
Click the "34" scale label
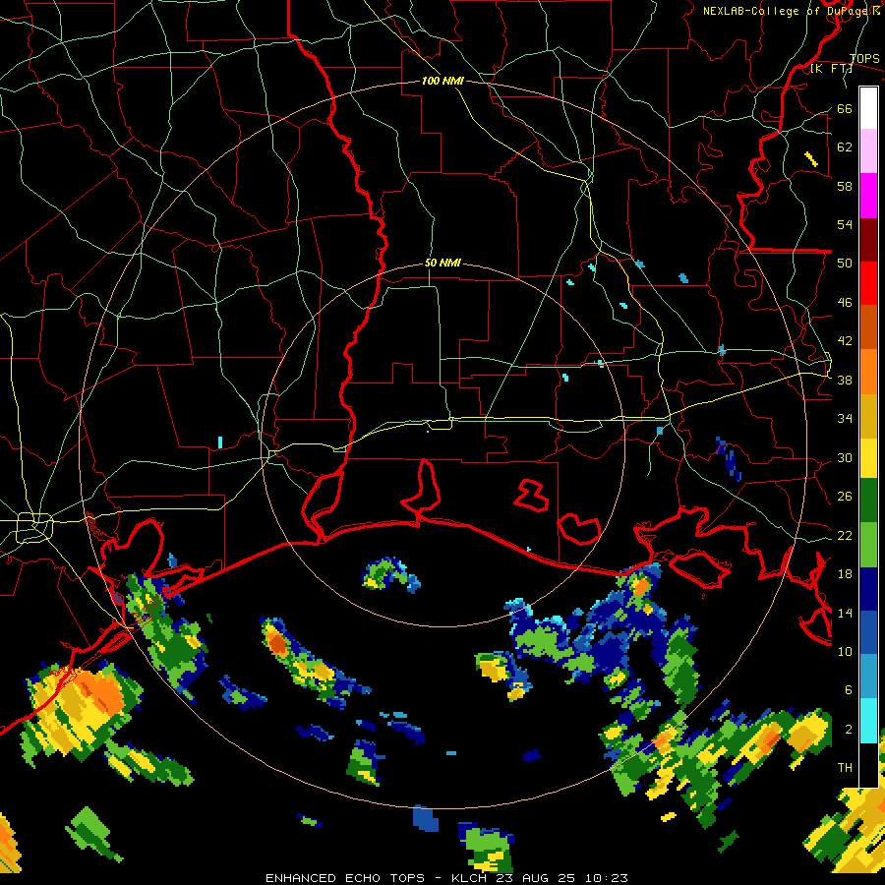845,419
